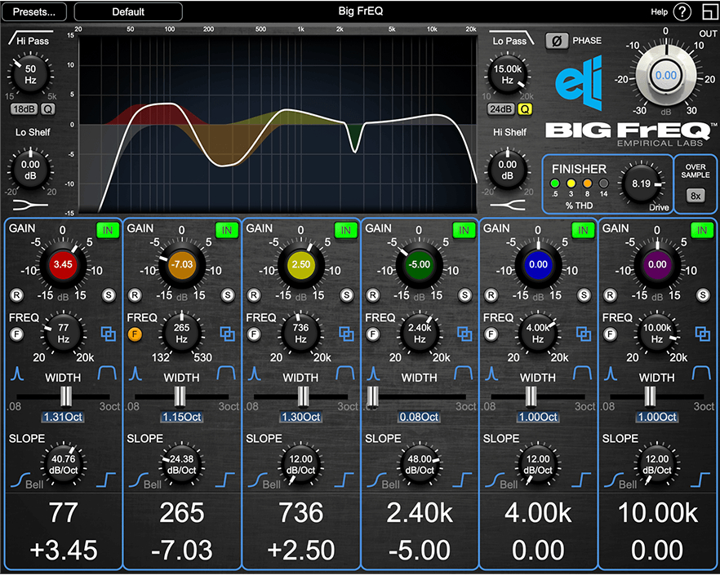
Task: Click the 24dB slope button under the Lo Pass filter
Action: (x=500, y=108)
